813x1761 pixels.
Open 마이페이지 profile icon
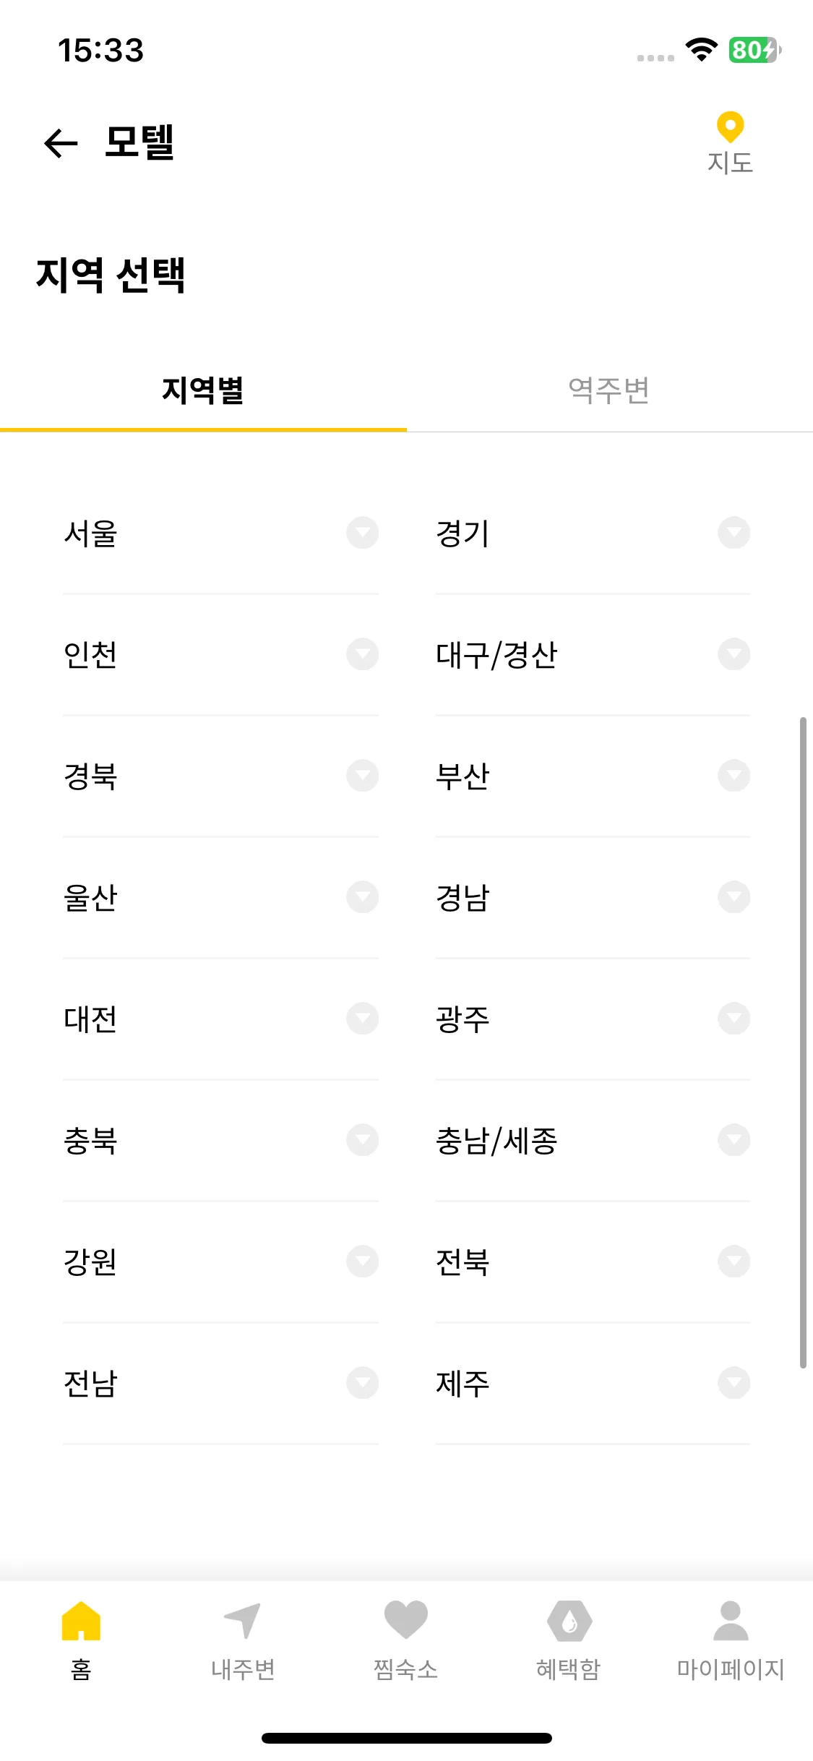731,1621
